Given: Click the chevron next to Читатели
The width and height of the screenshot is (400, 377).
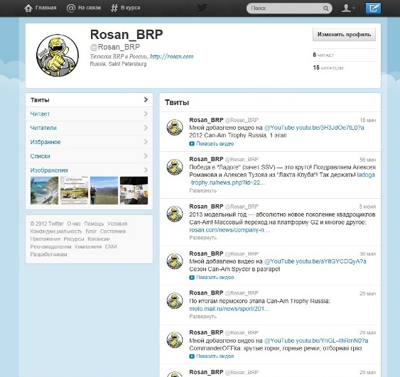Looking at the screenshot, I should pos(146,128).
